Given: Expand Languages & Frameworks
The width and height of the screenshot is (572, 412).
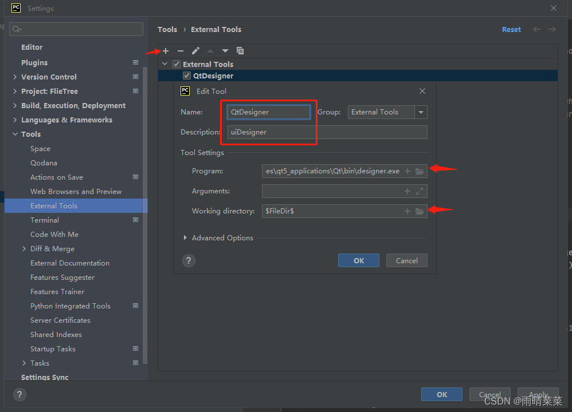Looking at the screenshot, I should (x=15, y=120).
